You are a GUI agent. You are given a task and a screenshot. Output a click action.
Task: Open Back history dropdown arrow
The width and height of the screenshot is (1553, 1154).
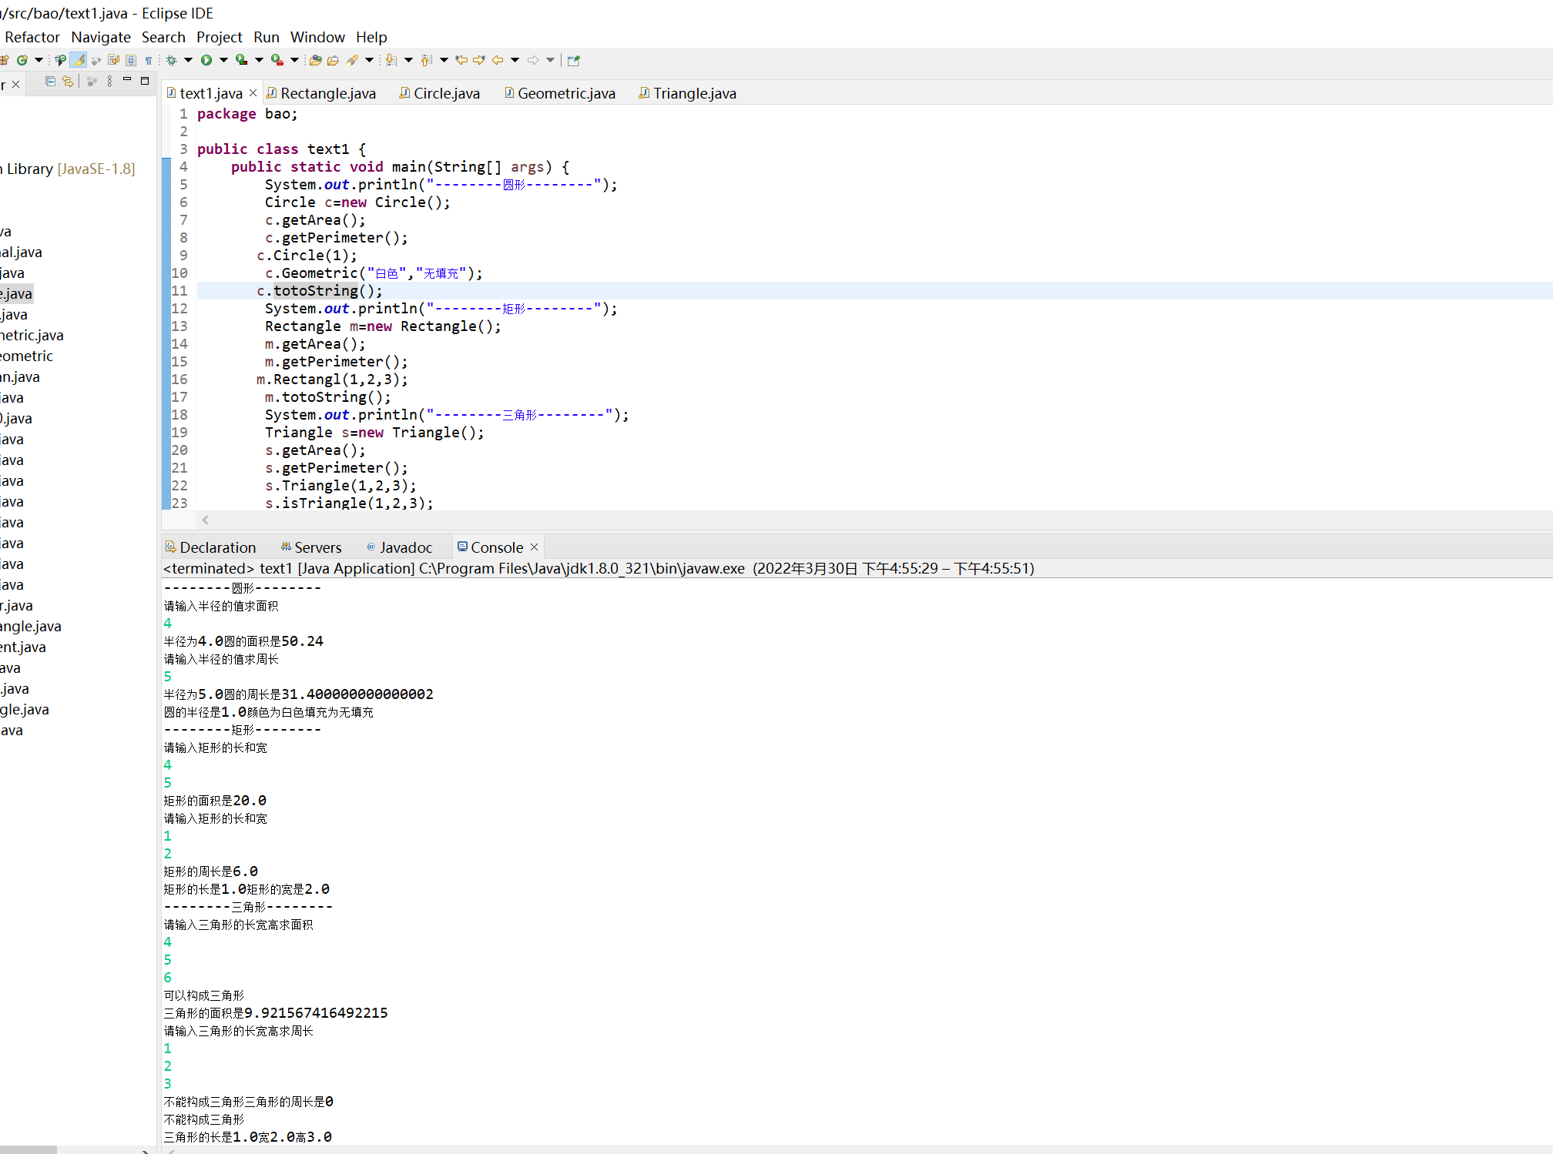pyautogui.click(x=515, y=60)
